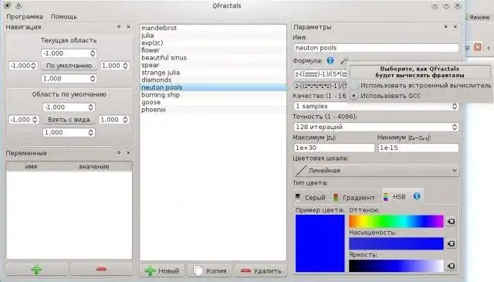The height and width of the screenshot is (282, 494).
Task: Click the hue rainbow slider
Action: click(x=396, y=222)
